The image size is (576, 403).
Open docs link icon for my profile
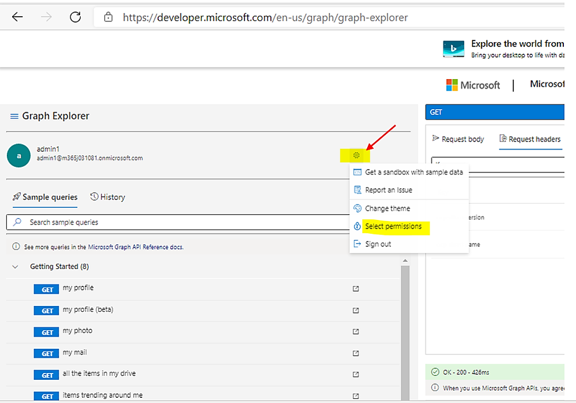point(356,289)
